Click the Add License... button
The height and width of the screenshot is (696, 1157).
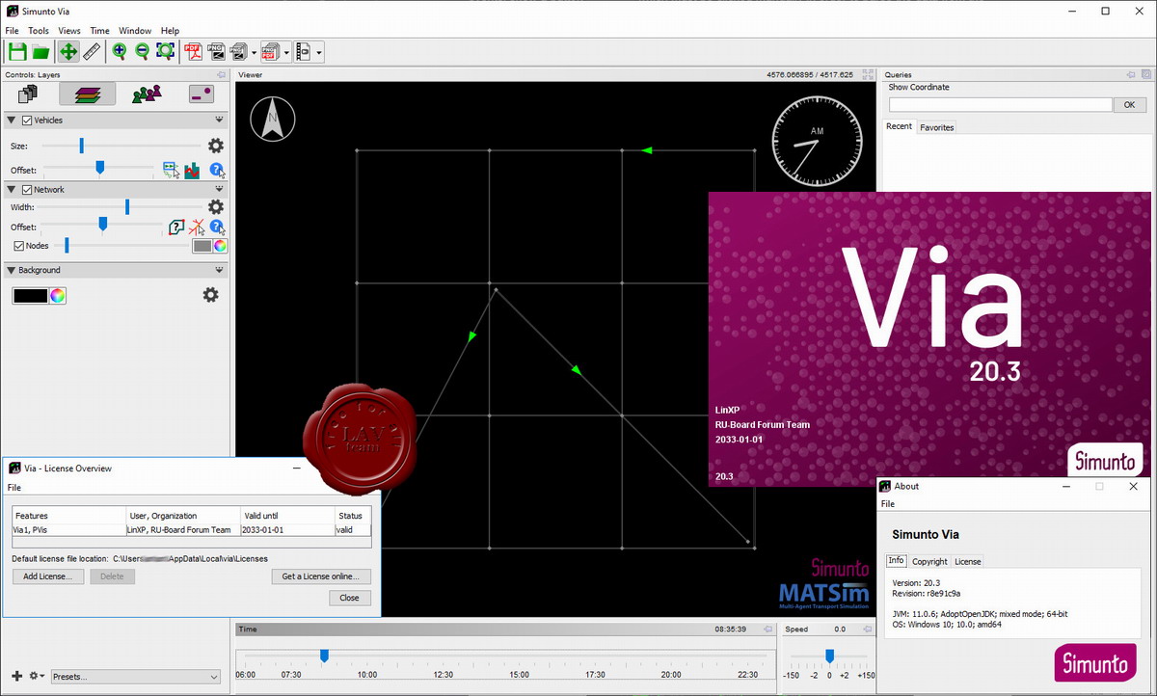[x=48, y=576]
